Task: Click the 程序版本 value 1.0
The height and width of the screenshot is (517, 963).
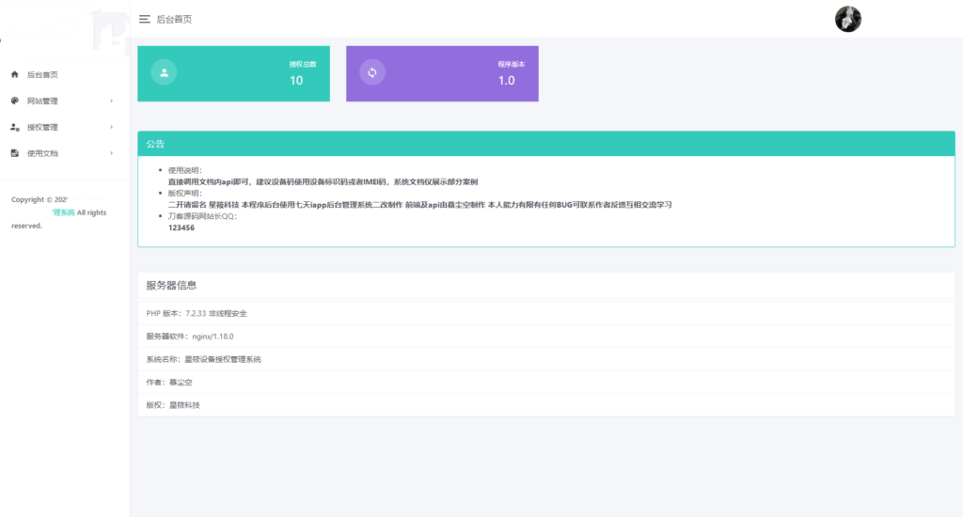Action: (506, 81)
